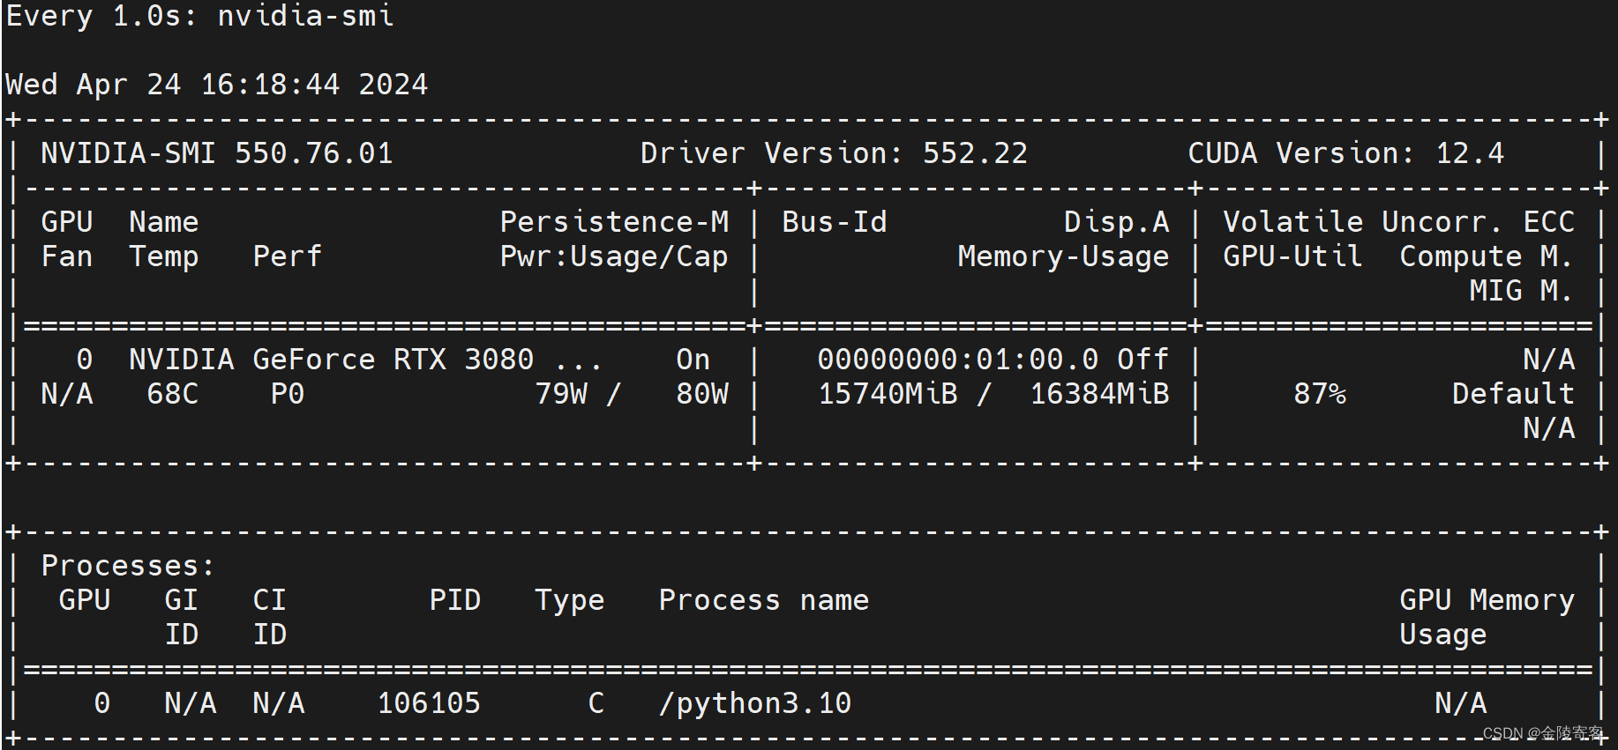Image resolution: width=1618 pixels, height=750 pixels.
Task: Click the 'Bus-Id' column header
Action: [x=835, y=222]
